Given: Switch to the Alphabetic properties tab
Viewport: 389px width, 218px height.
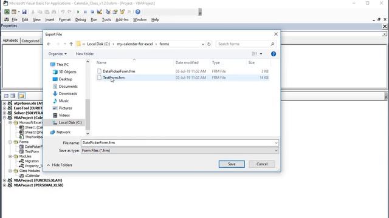Looking at the screenshot, I should (x=10, y=41).
